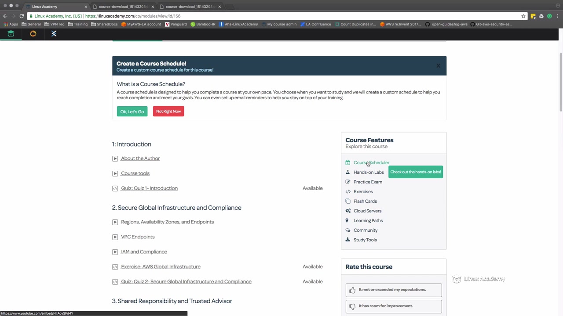Image resolution: width=563 pixels, height=316 pixels.
Task: Switch to the first course-download tab
Action: click(x=123, y=7)
